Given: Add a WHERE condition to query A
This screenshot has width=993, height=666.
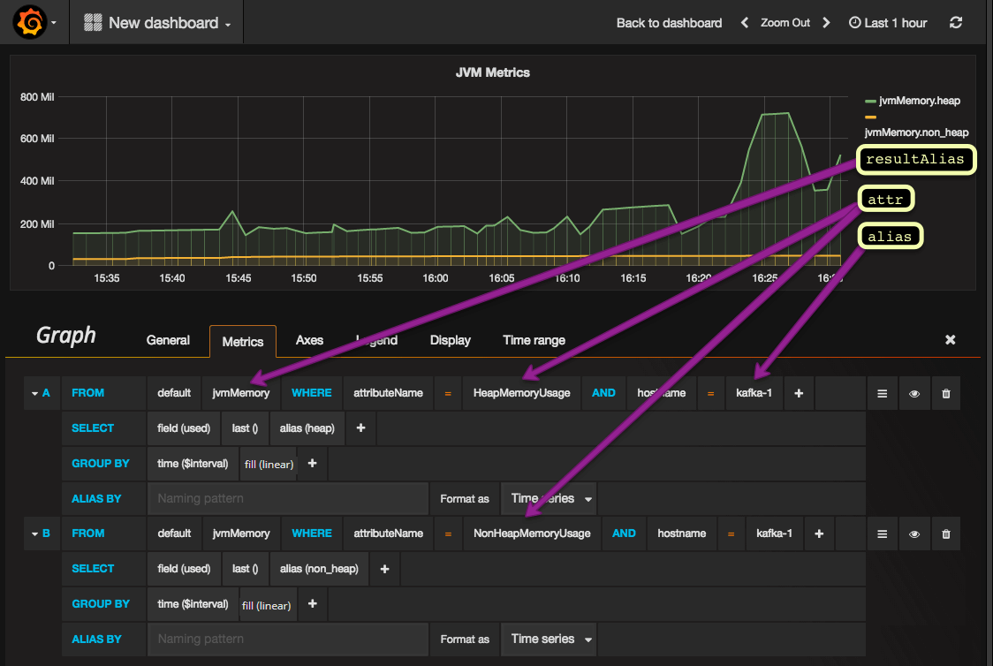Looking at the screenshot, I should (799, 393).
